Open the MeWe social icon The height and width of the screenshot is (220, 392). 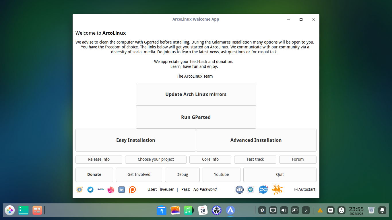100,189
